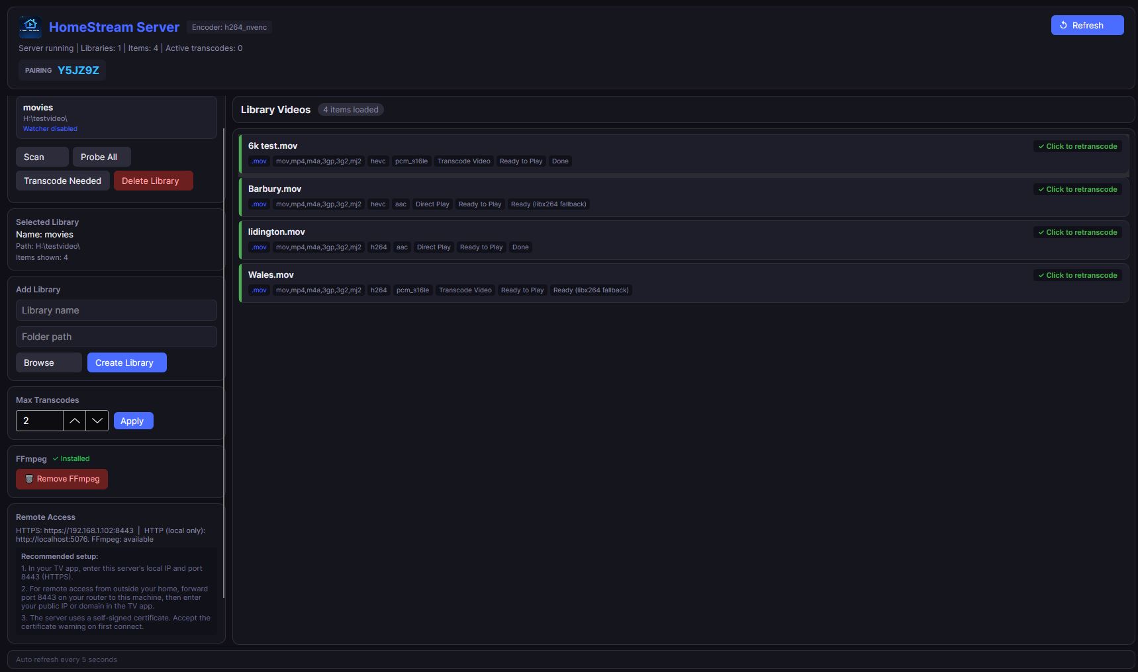This screenshot has width=1138, height=672.
Task: Click the trash icon beside Remove FFmpeg
Action: [x=29, y=479]
